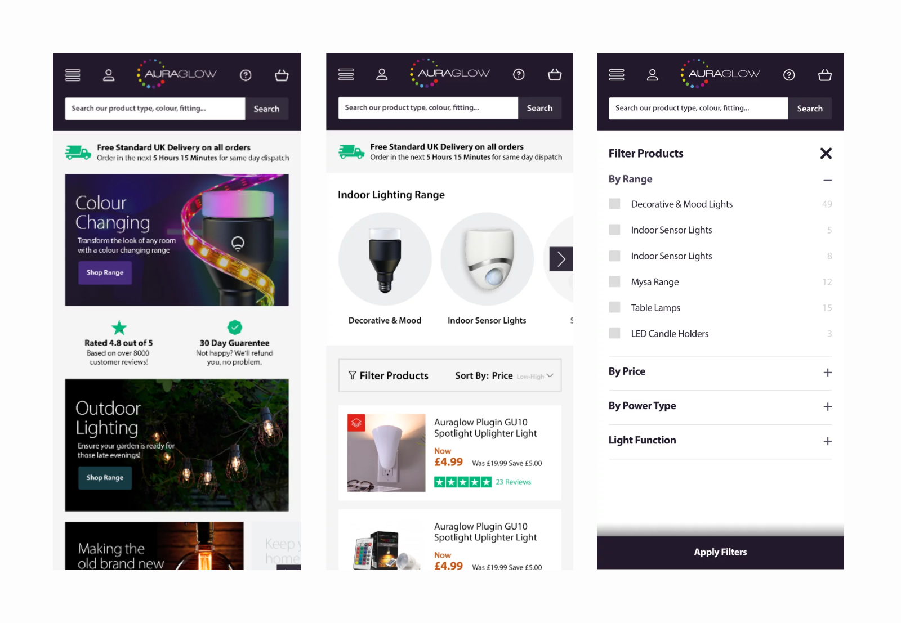Open hamburger menu in filter screen

tap(617, 75)
